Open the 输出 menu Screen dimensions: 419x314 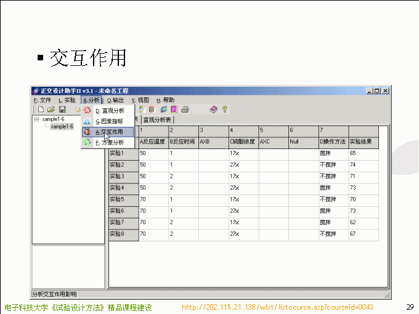pyautogui.click(x=115, y=100)
